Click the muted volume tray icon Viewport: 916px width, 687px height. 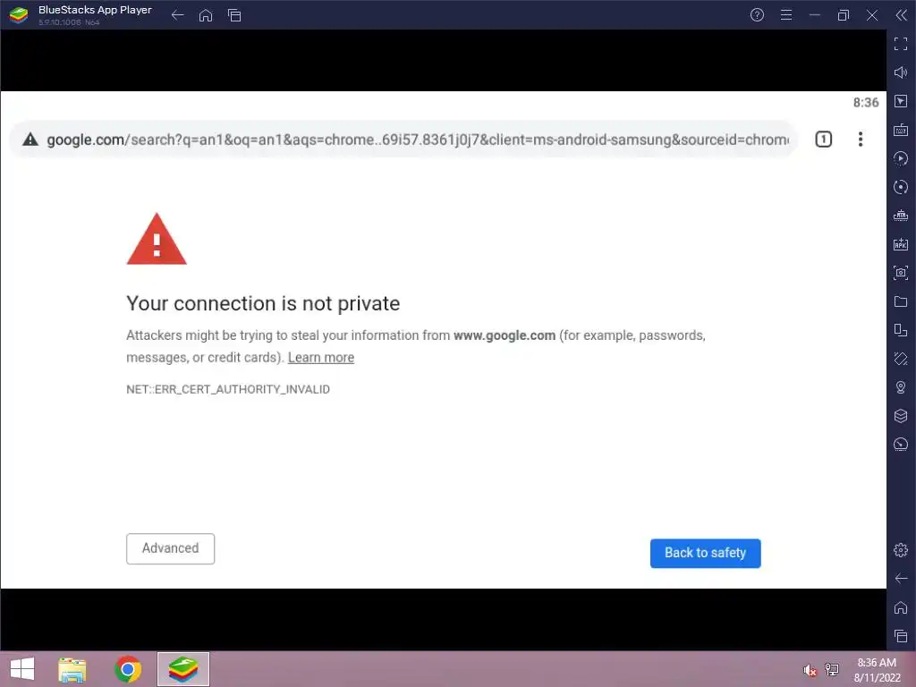[x=810, y=670]
